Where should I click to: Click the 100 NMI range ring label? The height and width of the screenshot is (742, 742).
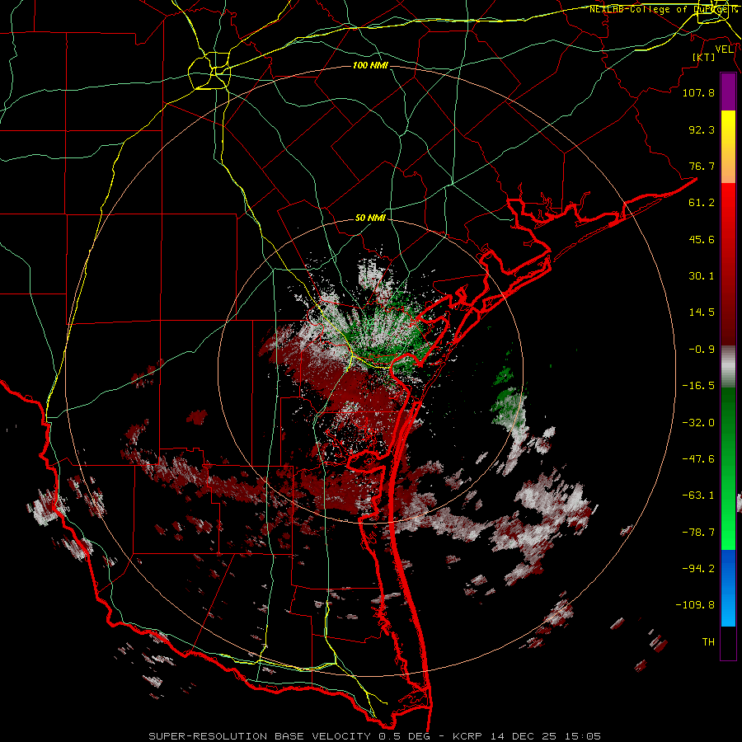pos(370,65)
